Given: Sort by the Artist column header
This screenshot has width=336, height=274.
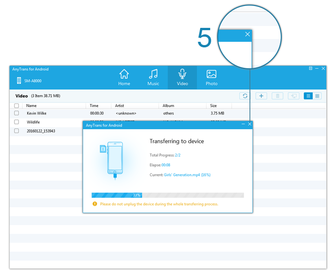Looking at the screenshot, I should pyautogui.click(x=119, y=106).
